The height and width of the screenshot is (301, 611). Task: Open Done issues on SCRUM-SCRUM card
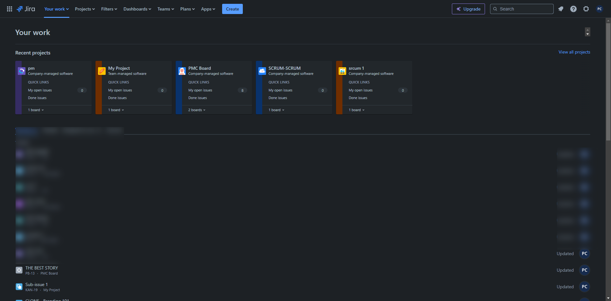(x=278, y=98)
